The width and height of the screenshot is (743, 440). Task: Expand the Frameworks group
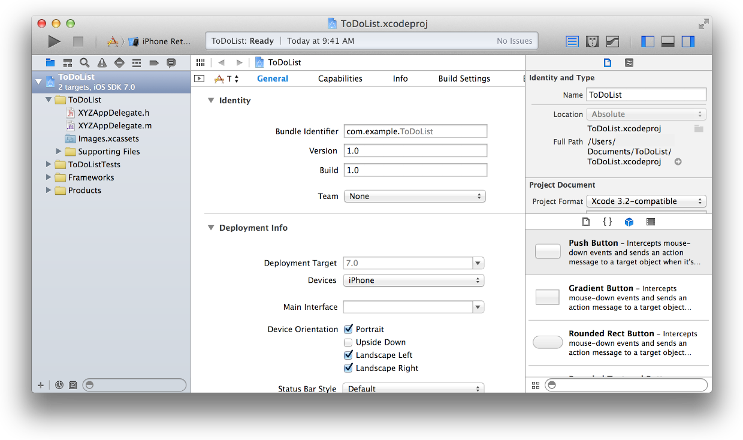[49, 177]
